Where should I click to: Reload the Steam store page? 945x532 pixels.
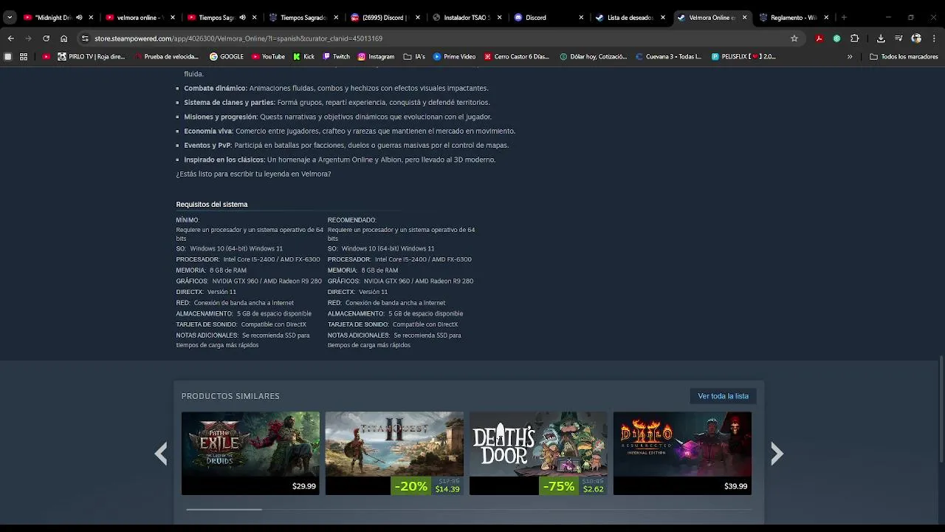[46, 38]
